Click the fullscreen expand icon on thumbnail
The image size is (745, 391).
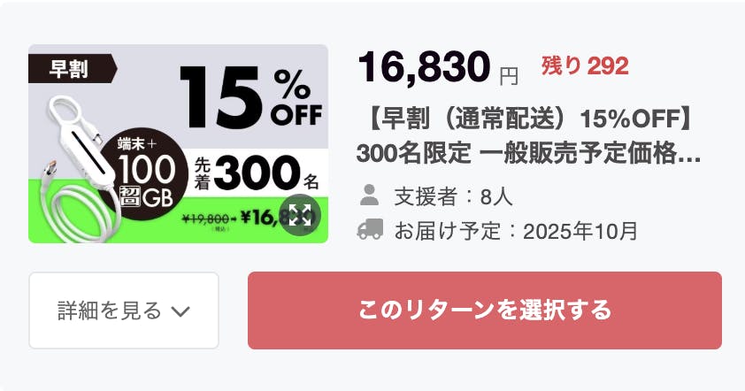click(298, 213)
